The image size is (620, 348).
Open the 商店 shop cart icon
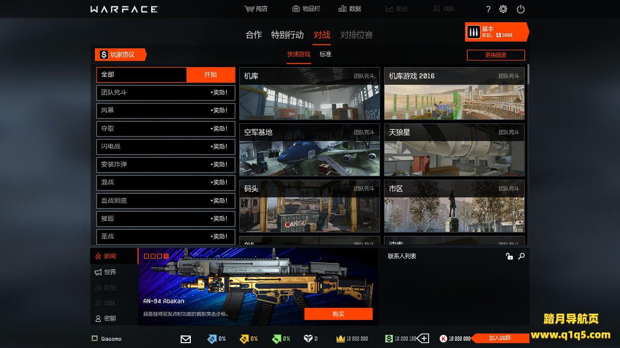pyautogui.click(x=249, y=9)
